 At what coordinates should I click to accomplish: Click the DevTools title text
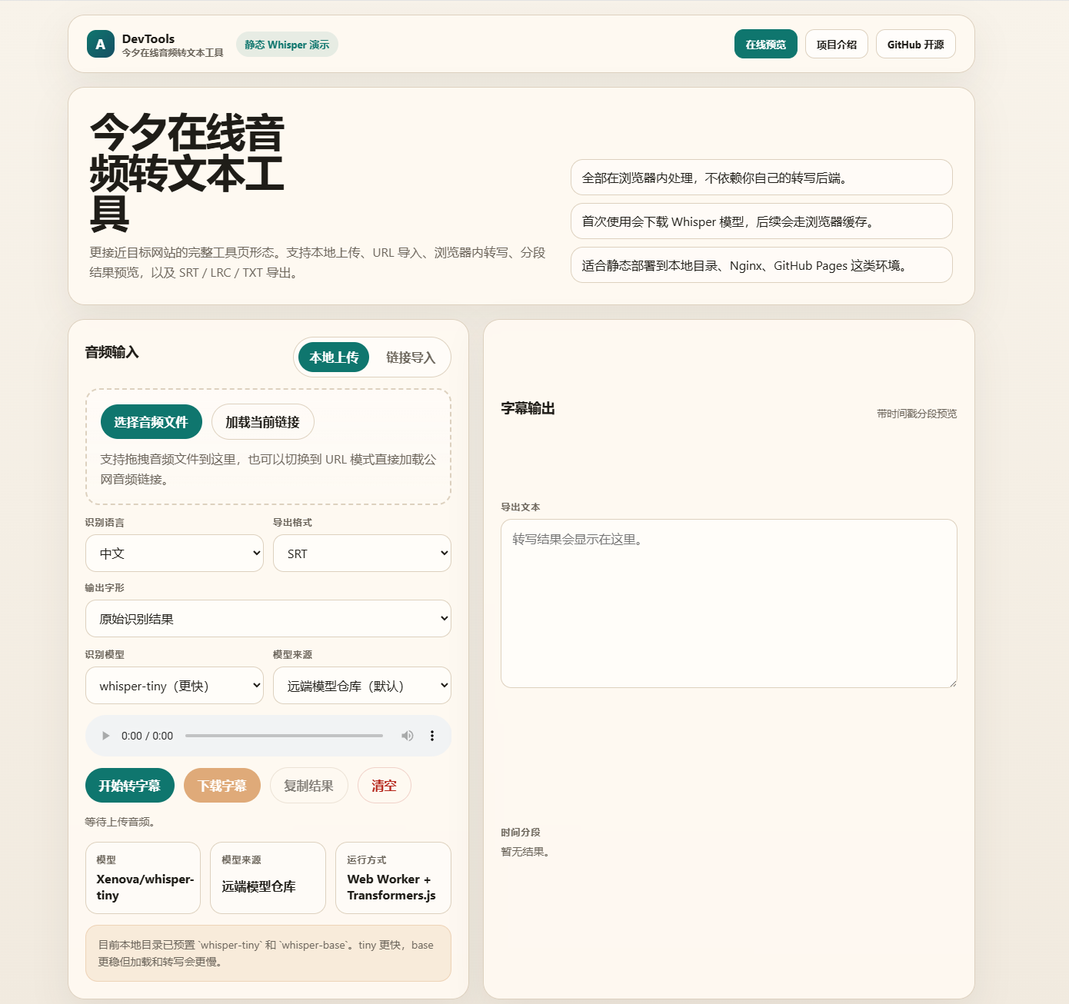(148, 38)
